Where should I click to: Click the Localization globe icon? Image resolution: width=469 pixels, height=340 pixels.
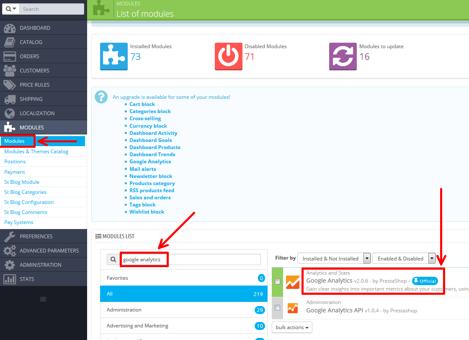tap(10, 113)
